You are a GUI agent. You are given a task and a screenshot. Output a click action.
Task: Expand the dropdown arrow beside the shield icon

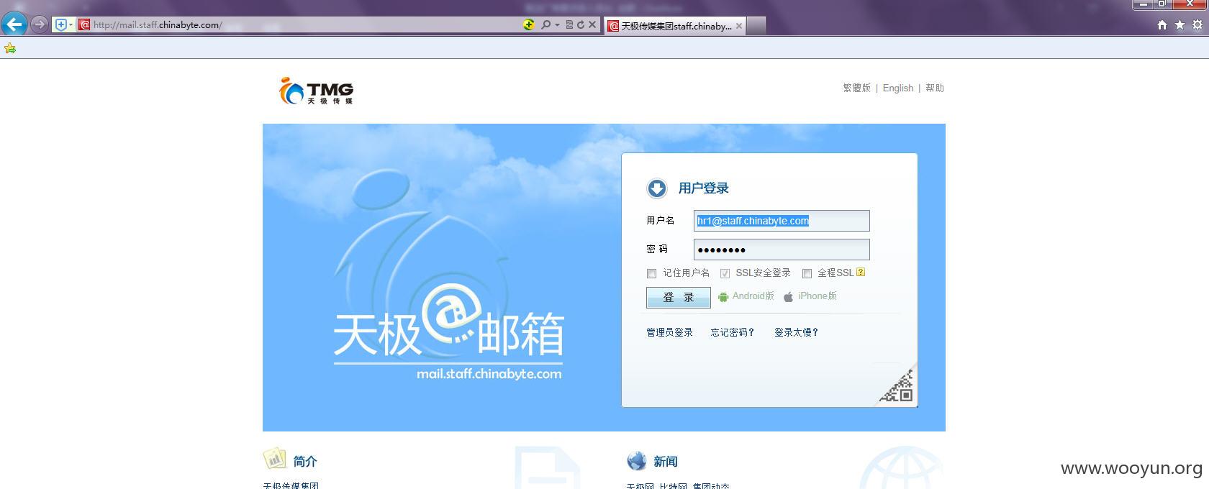click(x=71, y=24)
